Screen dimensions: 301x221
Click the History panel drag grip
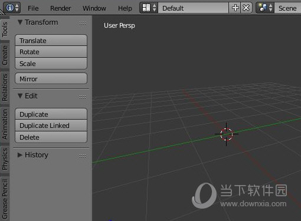point(83,156)
